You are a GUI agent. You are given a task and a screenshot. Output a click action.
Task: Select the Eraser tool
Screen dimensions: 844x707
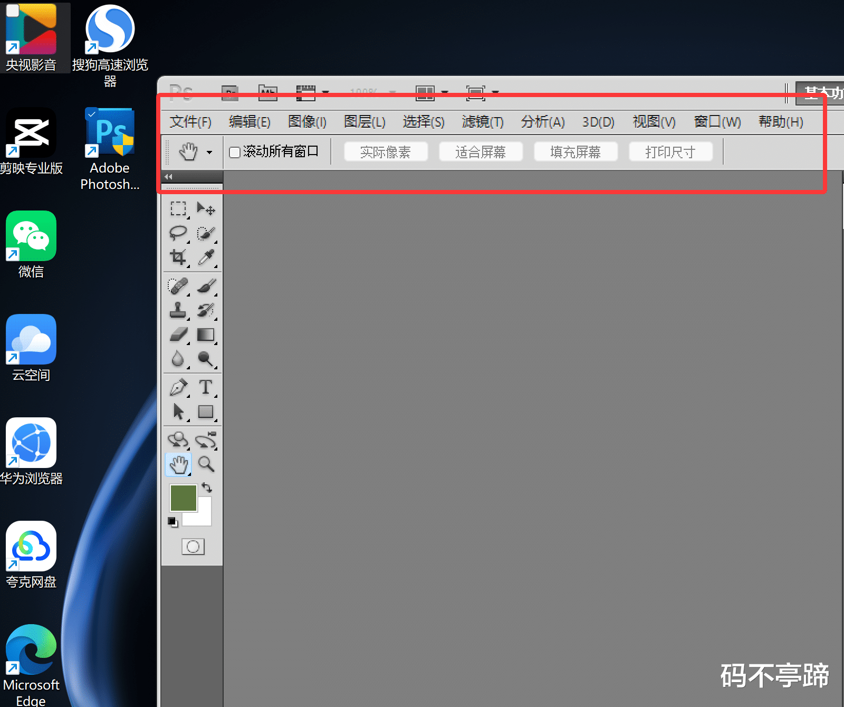178,335
